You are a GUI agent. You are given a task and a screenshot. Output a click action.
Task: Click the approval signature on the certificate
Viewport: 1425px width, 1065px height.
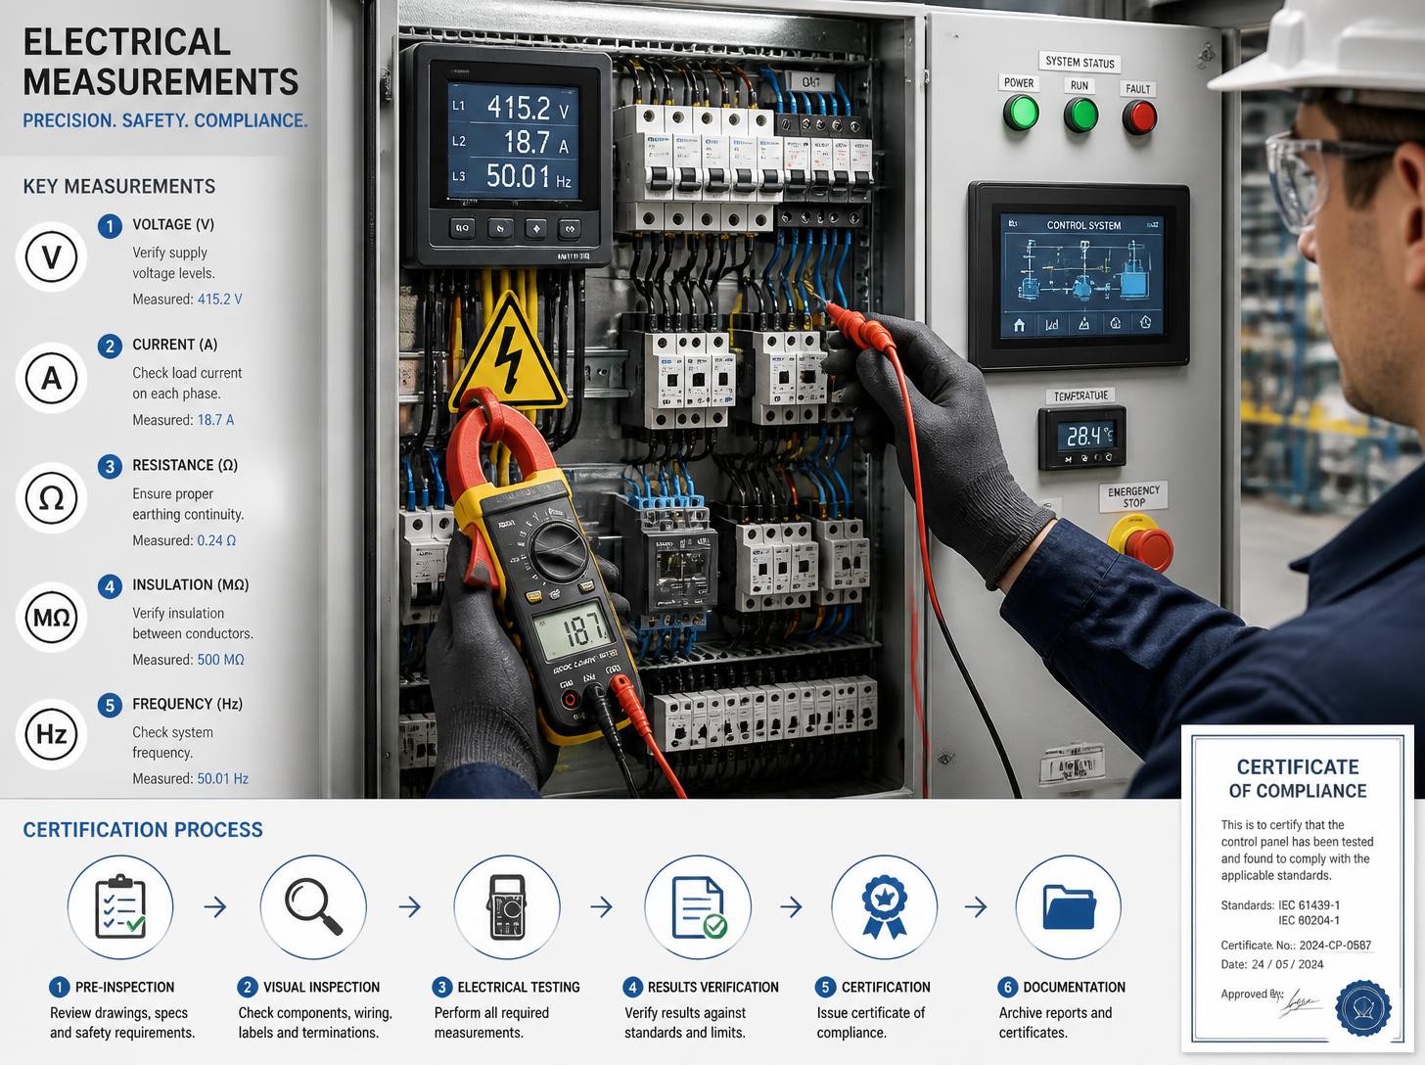1300,1001
